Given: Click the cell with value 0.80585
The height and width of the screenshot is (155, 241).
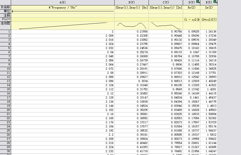Looking at the screenshot, I should pos(166,135).
